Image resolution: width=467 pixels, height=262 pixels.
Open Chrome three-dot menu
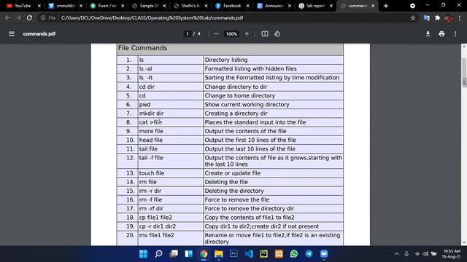460,17
